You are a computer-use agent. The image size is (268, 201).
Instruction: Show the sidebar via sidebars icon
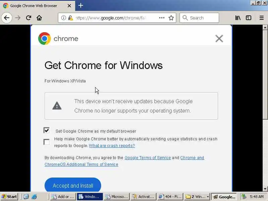[248, 18]
